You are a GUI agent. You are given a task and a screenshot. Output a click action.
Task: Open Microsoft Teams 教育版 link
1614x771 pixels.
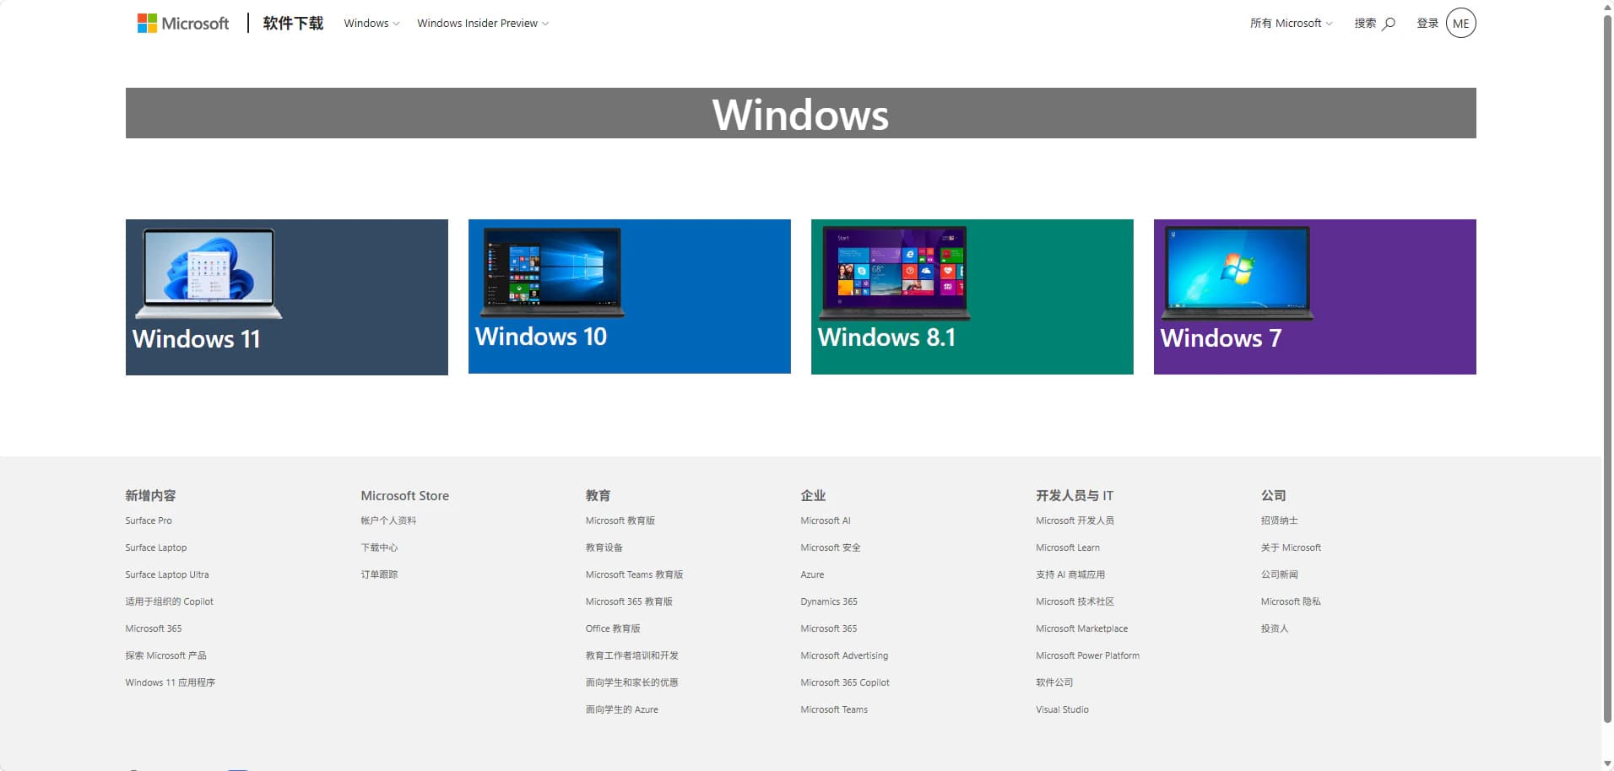635,574
